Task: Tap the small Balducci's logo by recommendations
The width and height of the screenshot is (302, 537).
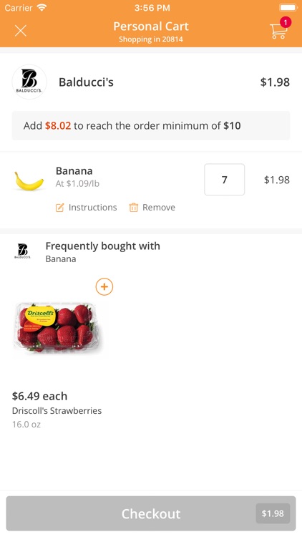Action: (23, 251)
